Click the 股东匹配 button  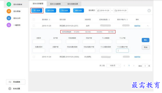(51, 10)
